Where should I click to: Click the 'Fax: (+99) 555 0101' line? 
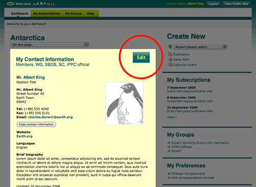click(x=33, y=113)
